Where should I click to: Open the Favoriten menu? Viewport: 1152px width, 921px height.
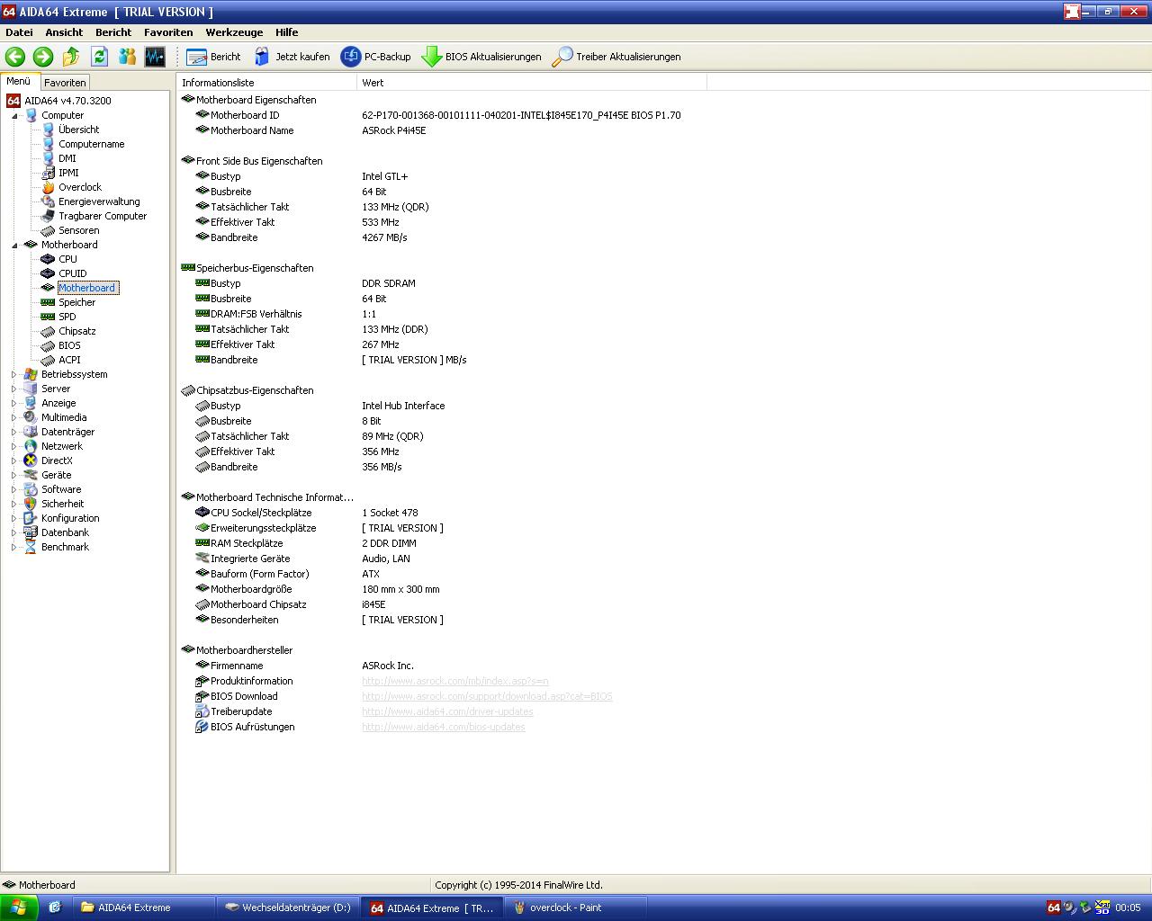(x=168, y=31)
